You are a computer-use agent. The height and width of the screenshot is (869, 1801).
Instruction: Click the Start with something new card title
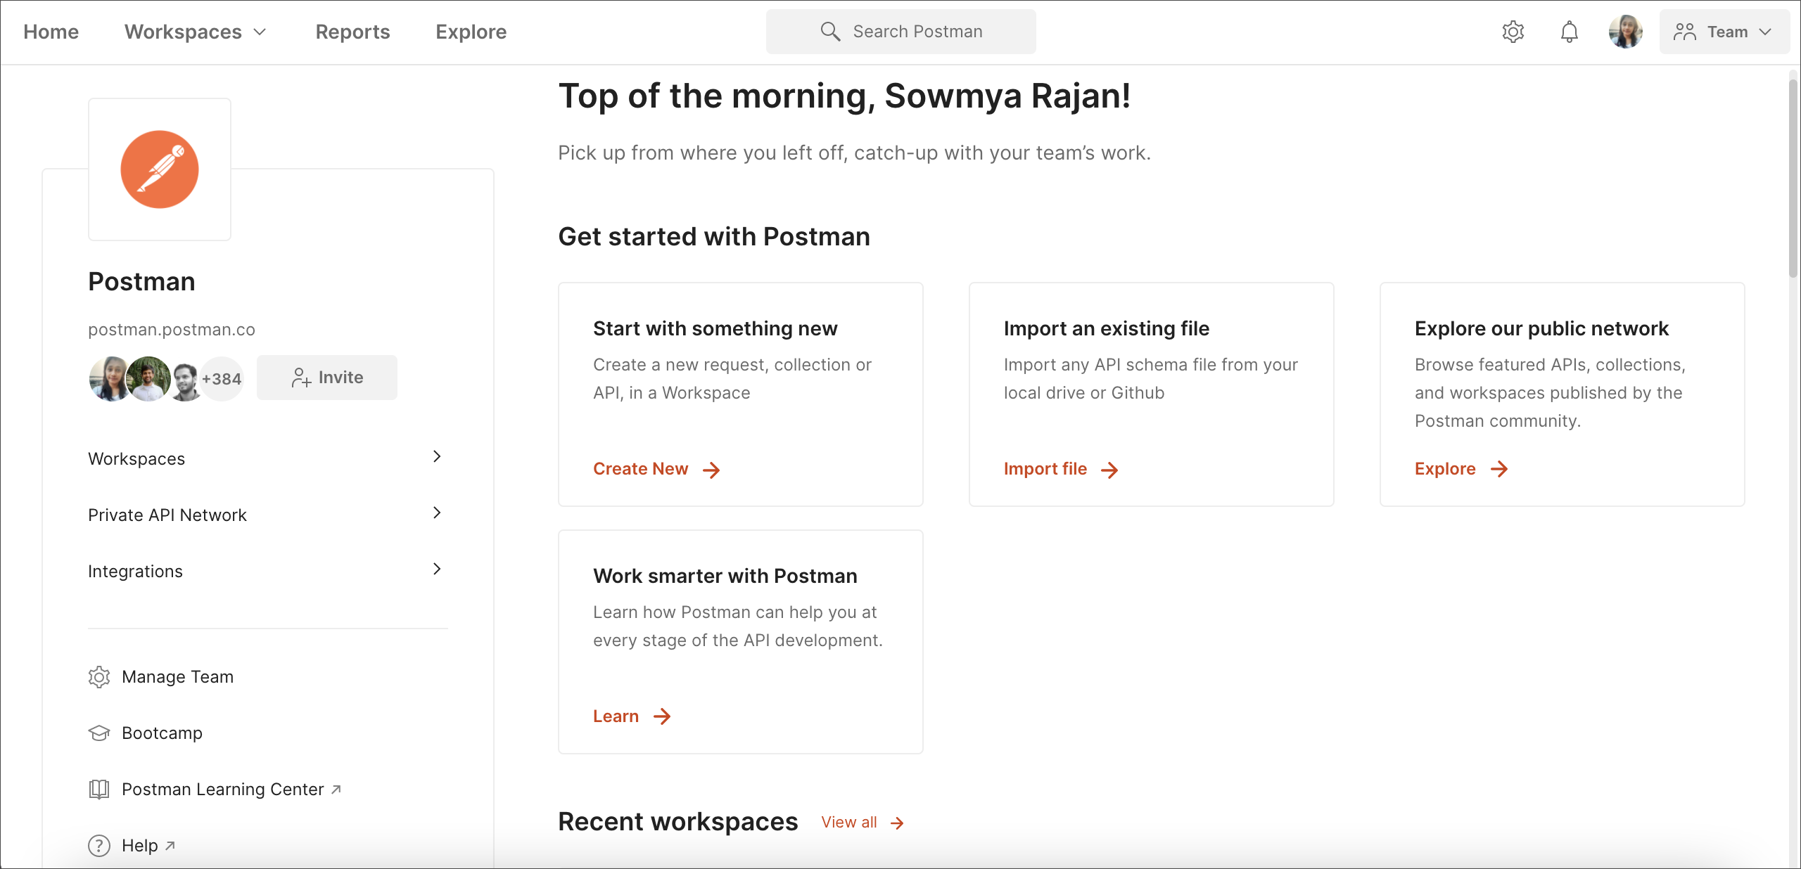pyautogui.click(x=715, y=328)
